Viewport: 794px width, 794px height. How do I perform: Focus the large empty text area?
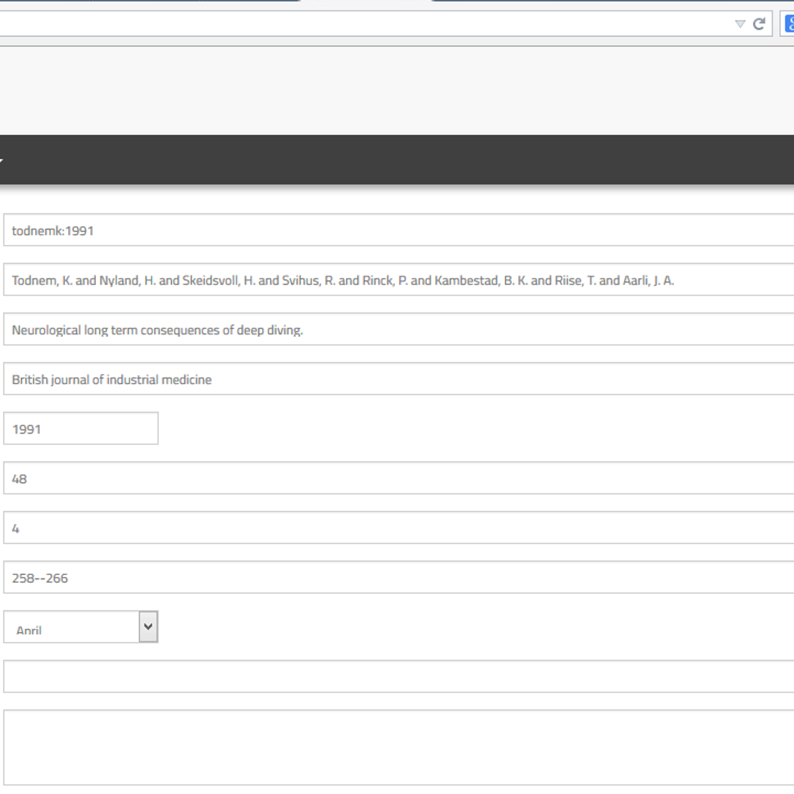(x=397, y=748)
